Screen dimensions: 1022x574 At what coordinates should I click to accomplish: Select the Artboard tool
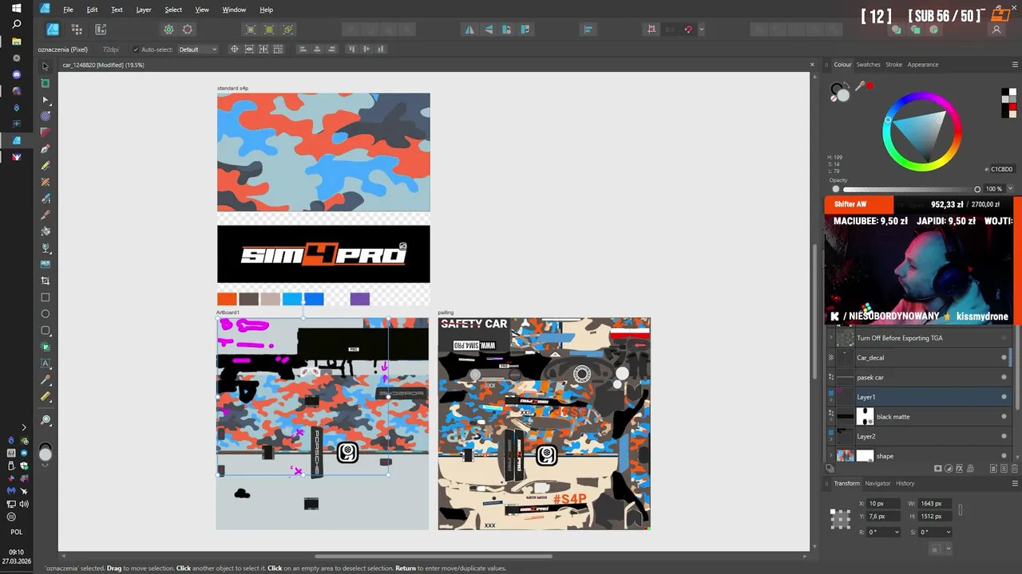pyautogui.click(x=46, y=83)
